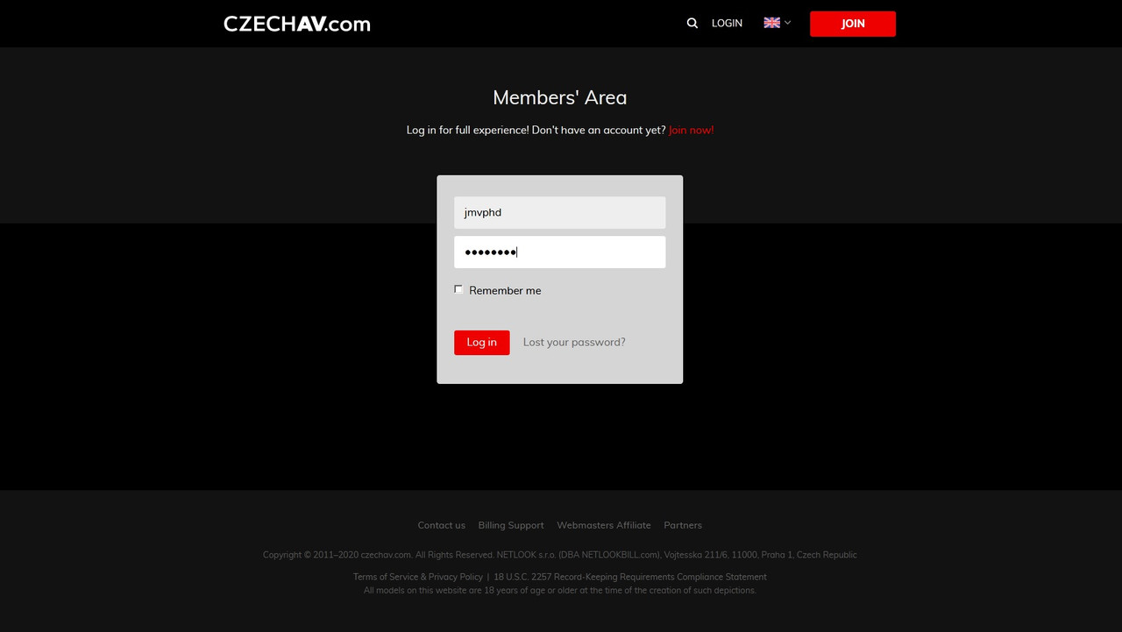Screen dimensions: 1122x632
Task: Visit Webmasters Affiliate footer link
Action: 604,525
